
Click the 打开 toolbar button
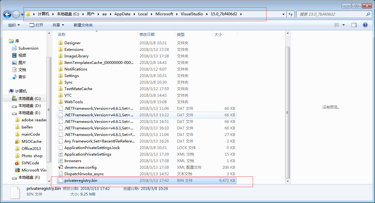36,25
